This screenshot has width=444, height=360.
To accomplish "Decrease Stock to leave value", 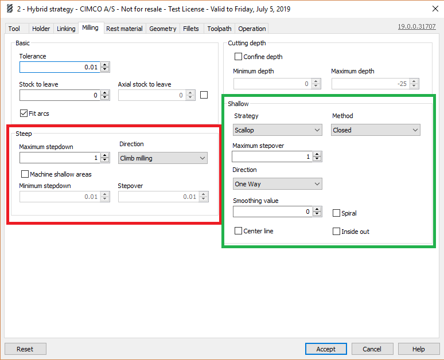I will (105, 97).
